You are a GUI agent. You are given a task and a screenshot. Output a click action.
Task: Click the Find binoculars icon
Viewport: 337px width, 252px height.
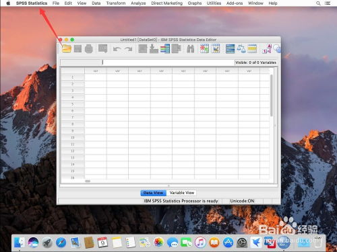190,48
